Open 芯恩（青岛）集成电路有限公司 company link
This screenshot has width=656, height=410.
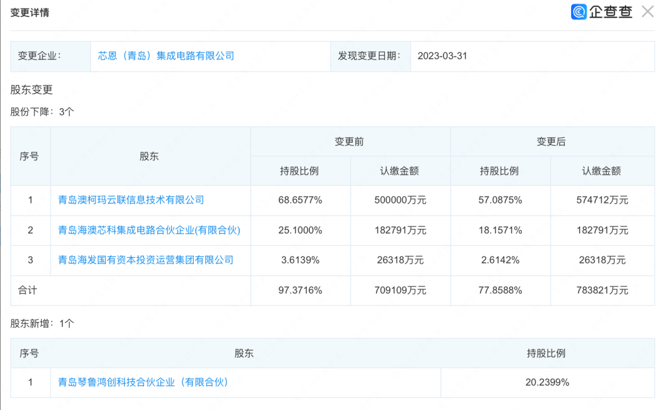[166, 56]
